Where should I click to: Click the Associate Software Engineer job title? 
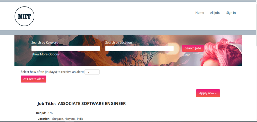(x=92, y=103)
